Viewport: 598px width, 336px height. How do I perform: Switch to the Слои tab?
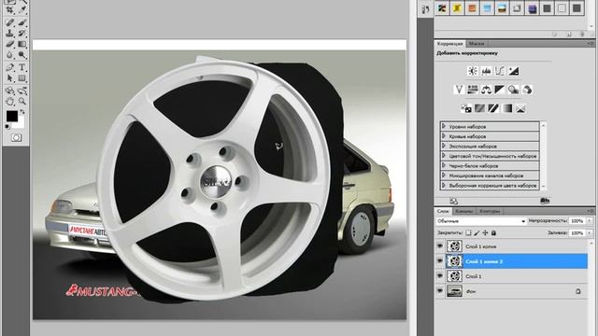click(x=443, y=211)
